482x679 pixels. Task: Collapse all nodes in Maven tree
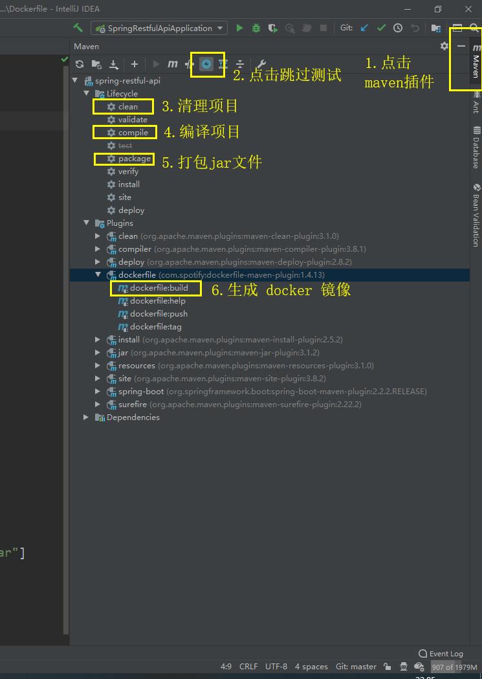(x=239, y=64)
